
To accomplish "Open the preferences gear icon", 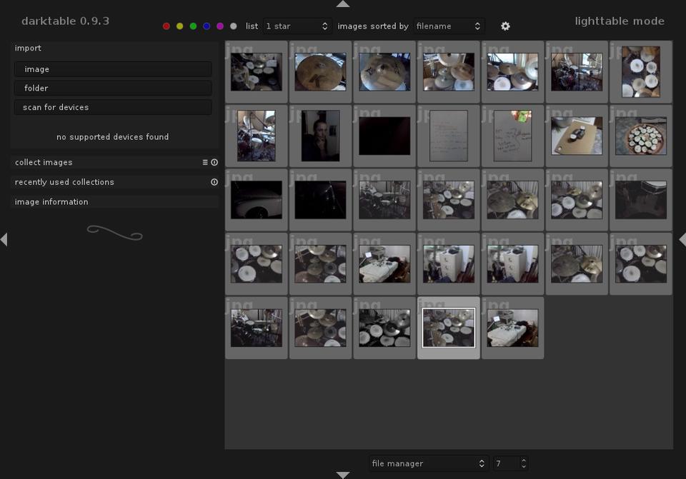I will [x=505, y=26].
